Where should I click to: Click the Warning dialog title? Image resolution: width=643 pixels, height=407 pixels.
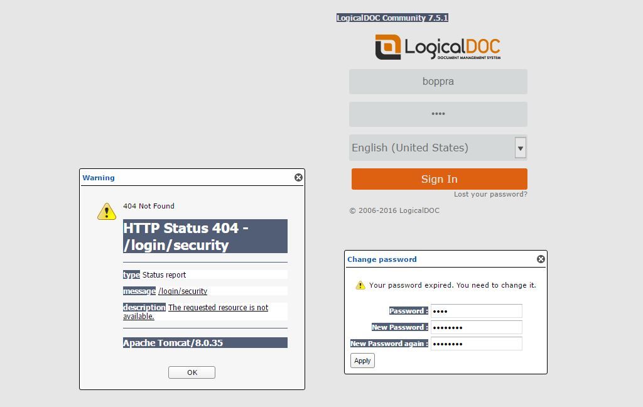(99, 178)
